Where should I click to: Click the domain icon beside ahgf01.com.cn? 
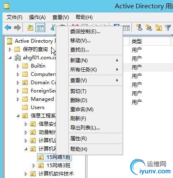point(17,58)
